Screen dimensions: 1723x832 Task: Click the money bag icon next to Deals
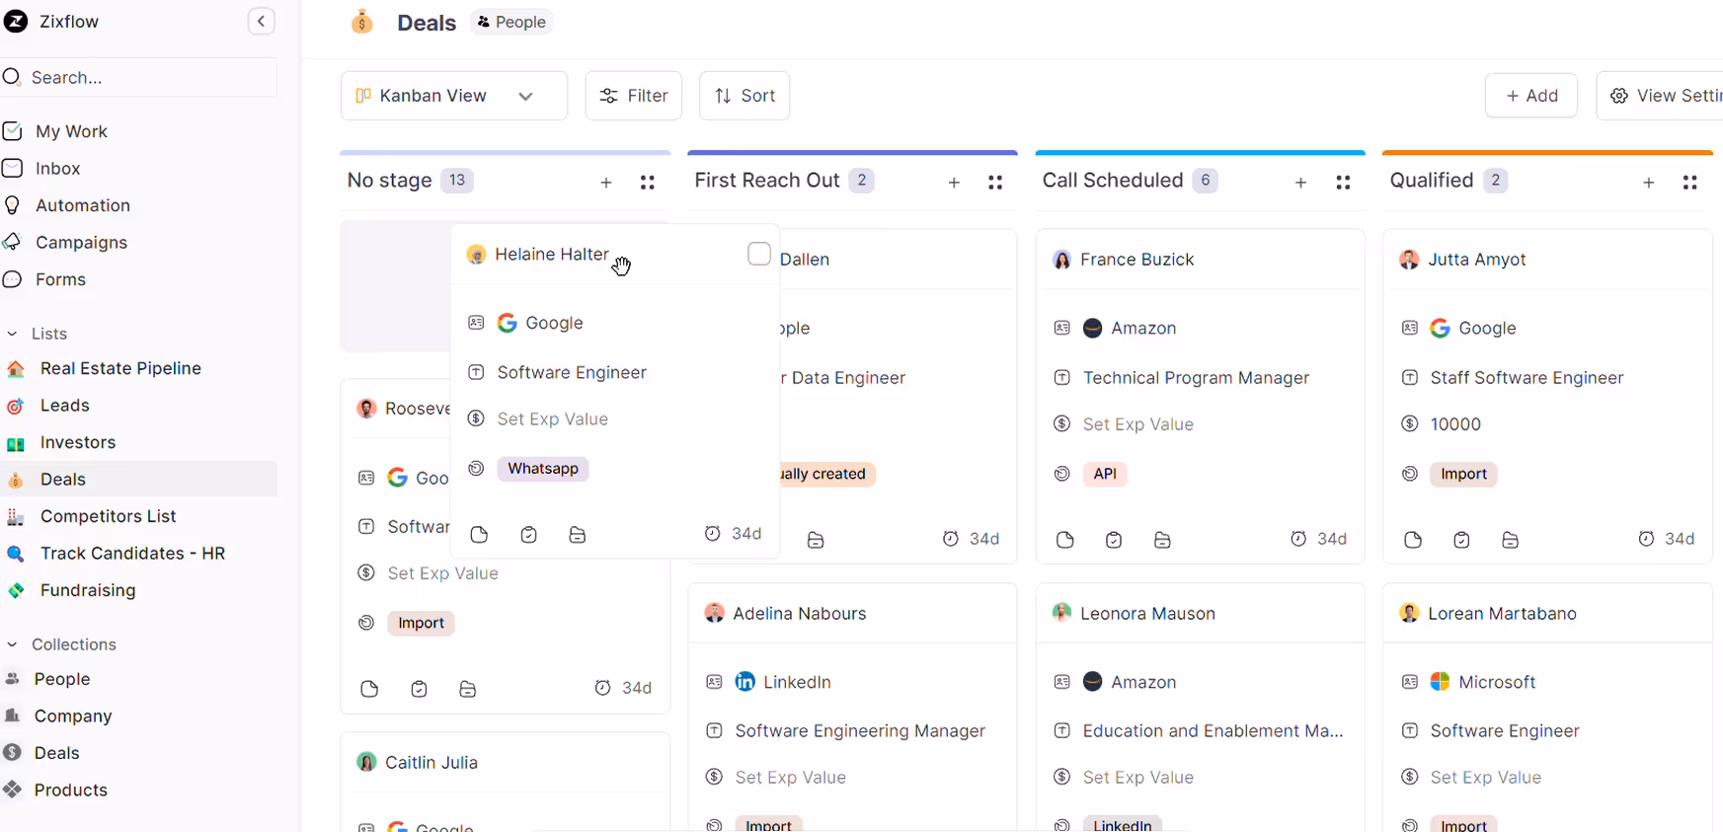click(362, 22)
